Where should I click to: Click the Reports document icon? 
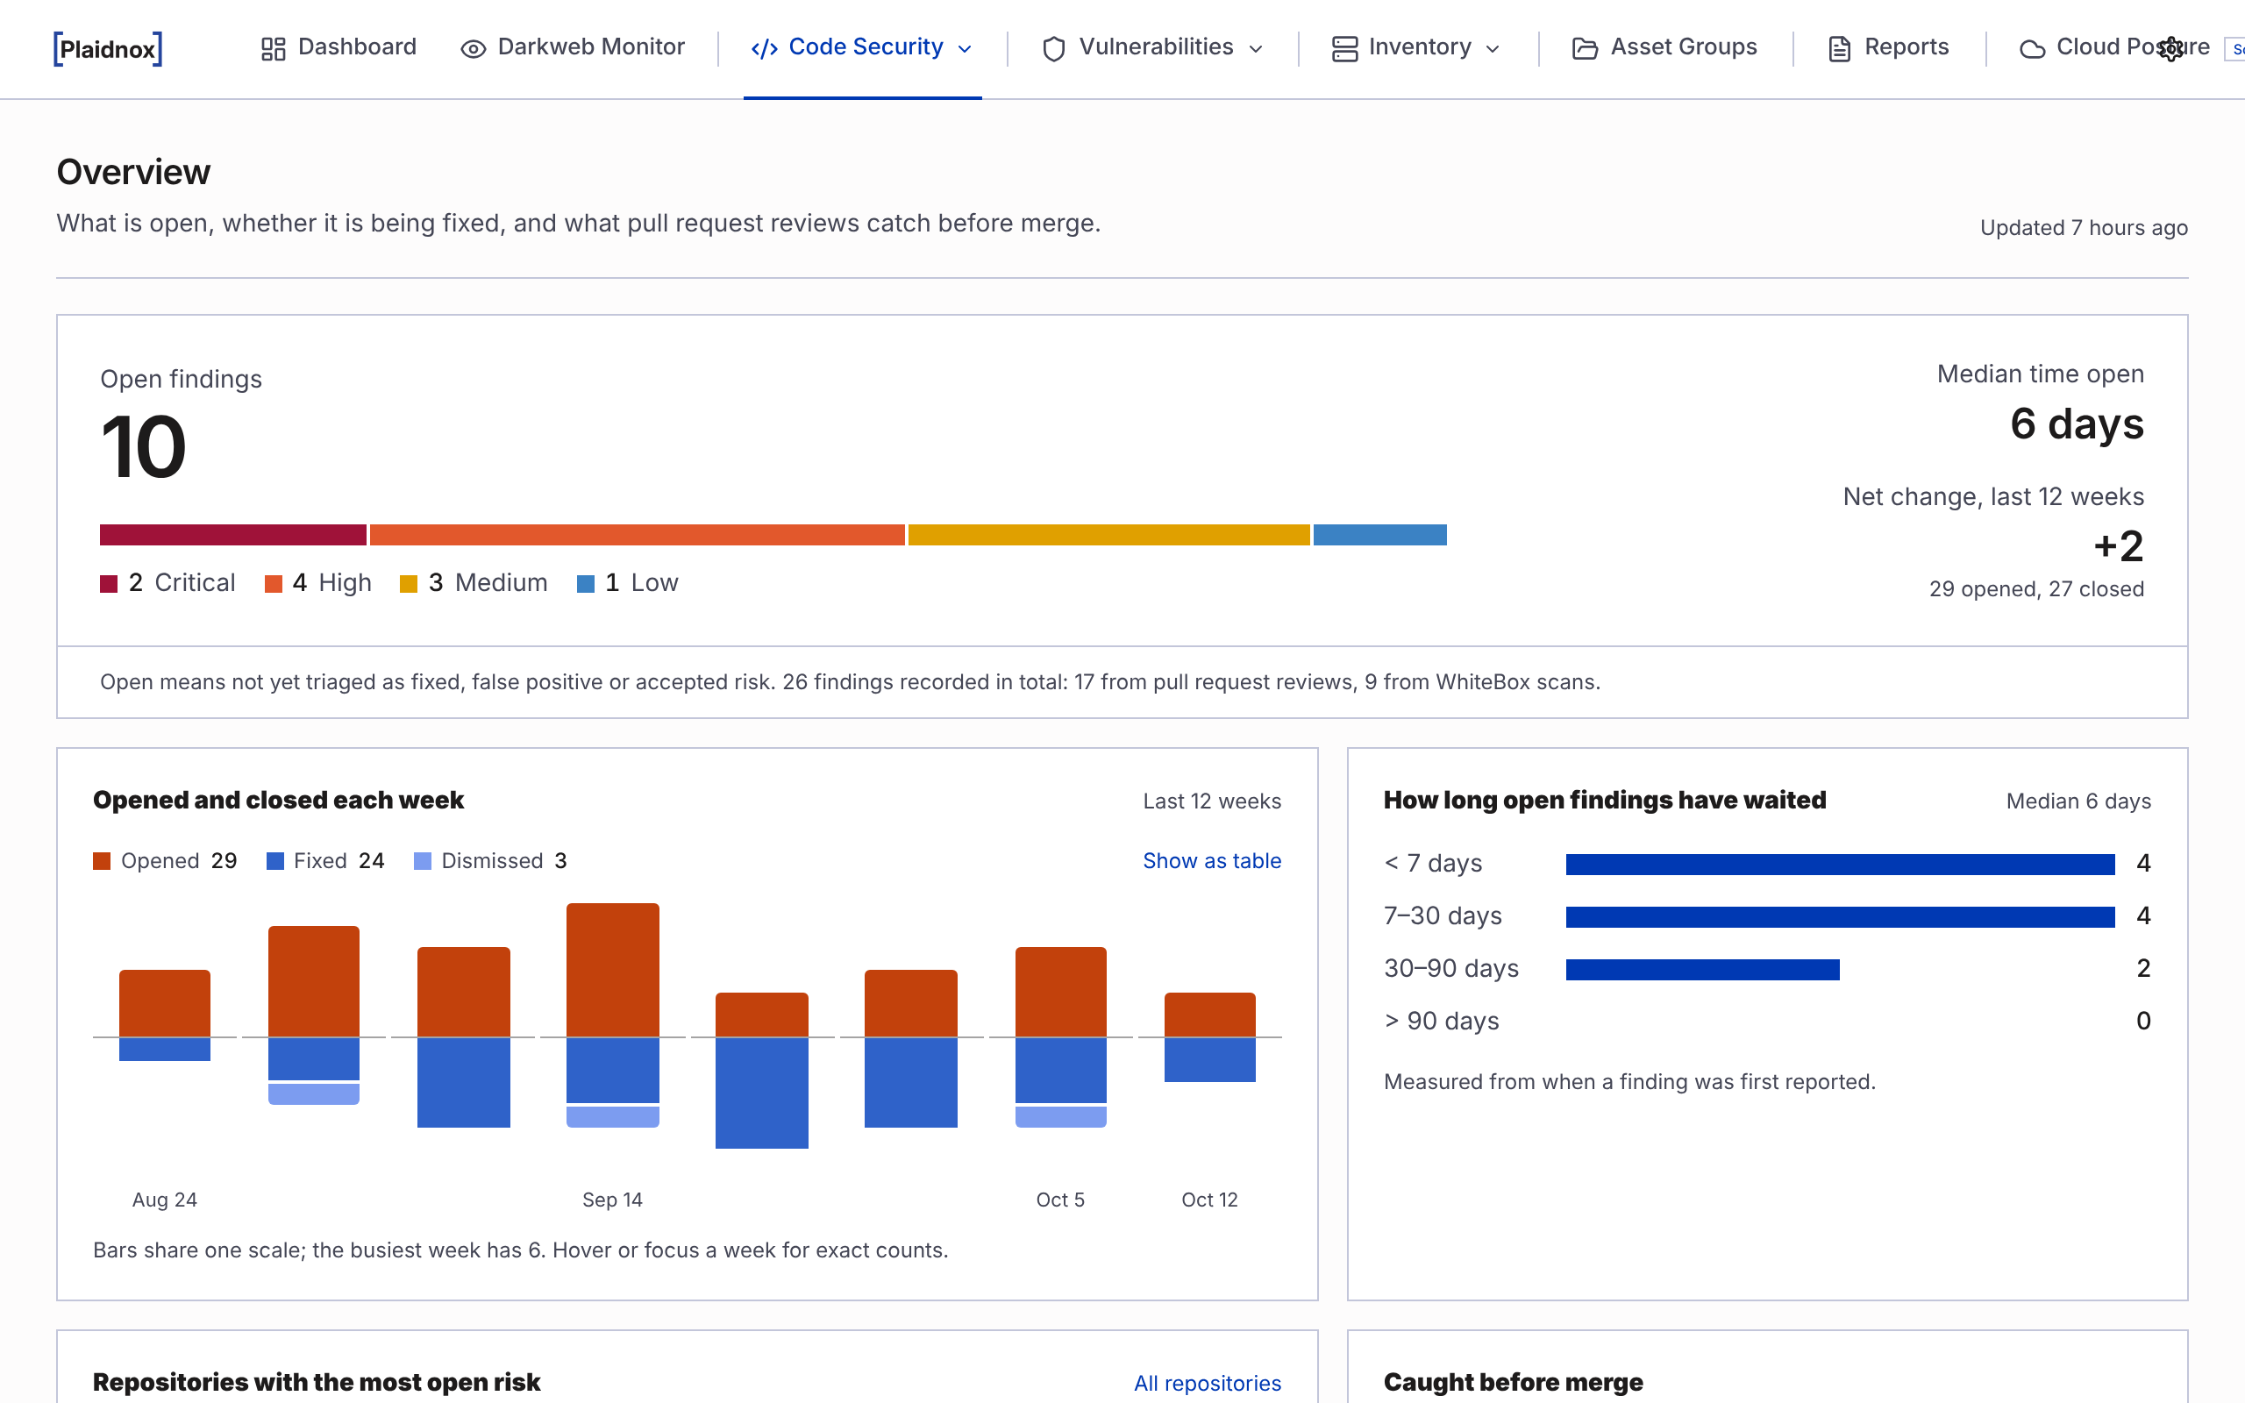point(1840,48)
